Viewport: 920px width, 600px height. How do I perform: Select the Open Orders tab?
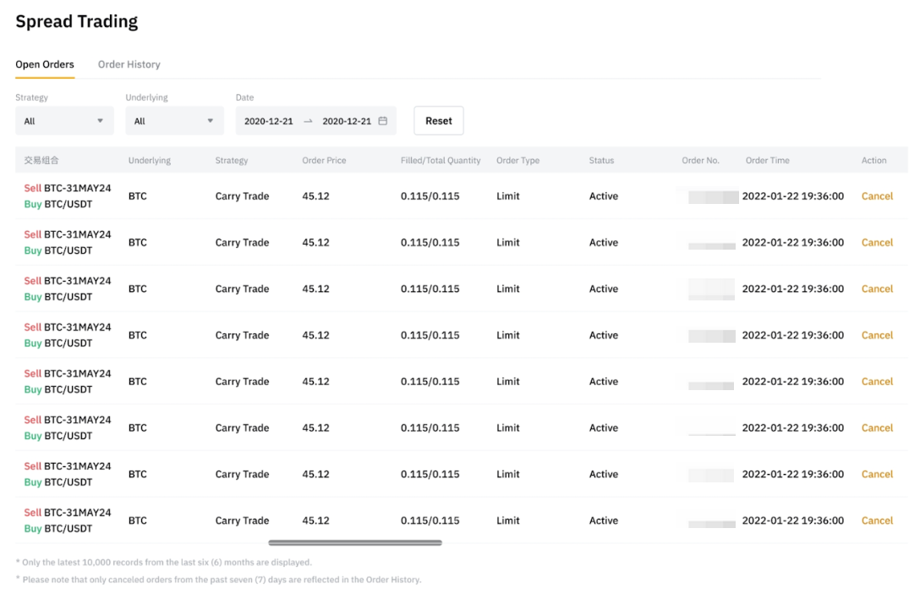(x=45, y=64)
